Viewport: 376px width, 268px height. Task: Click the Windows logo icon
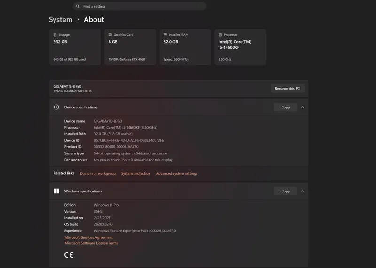56,191
